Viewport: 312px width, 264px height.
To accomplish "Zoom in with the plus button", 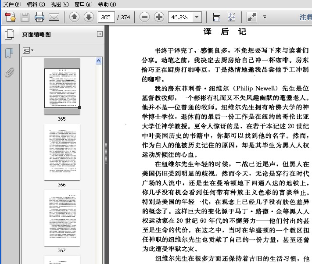I will [x=159, y=18].
